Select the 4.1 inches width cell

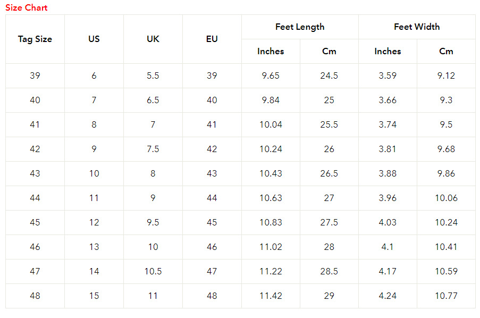(x=388, y=247)
